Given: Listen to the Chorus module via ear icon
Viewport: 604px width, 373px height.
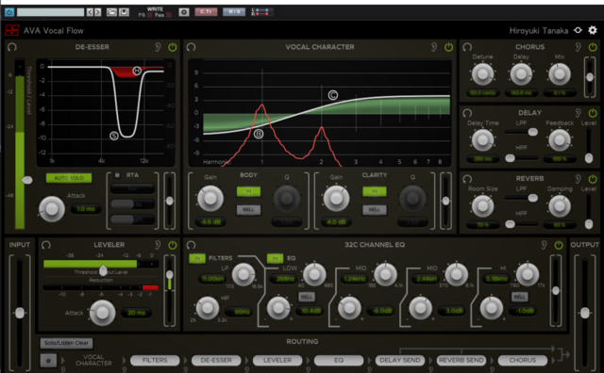Looking at the screenshot, I should pyautogui.click(x=578, y=47).
